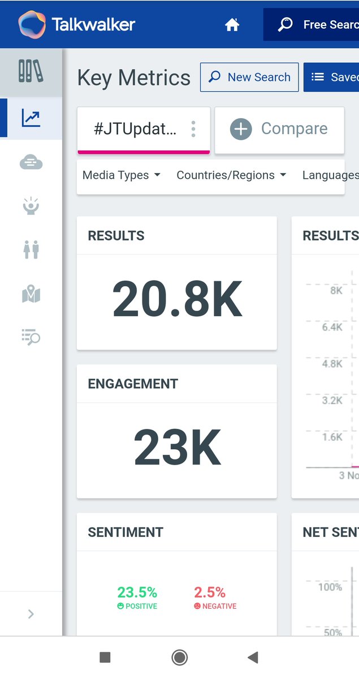Select the Key Metrics chart icon
359x679 pixels.
pyautogui.click(x=31, y=118)
